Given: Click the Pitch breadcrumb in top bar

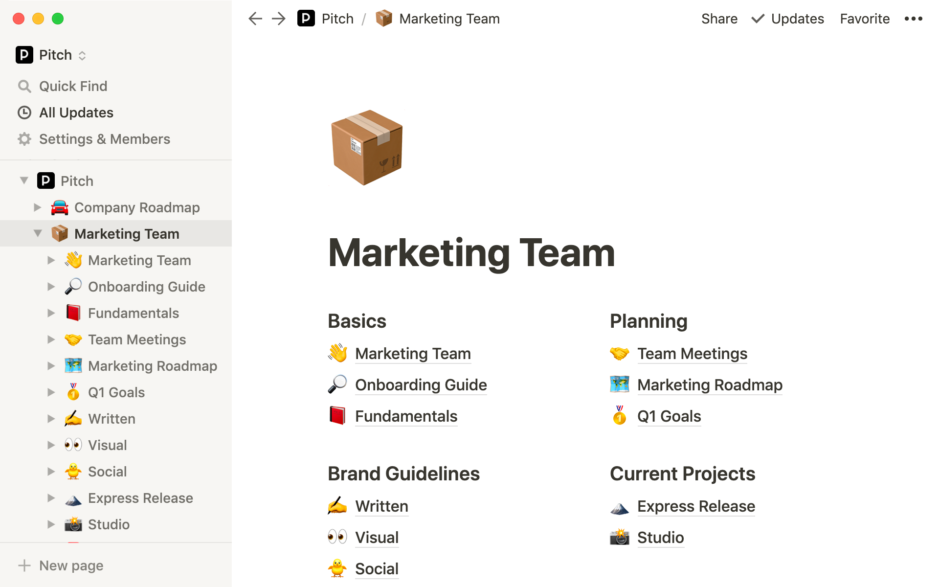Looking at the screenshot, I should tap(337, 19).
